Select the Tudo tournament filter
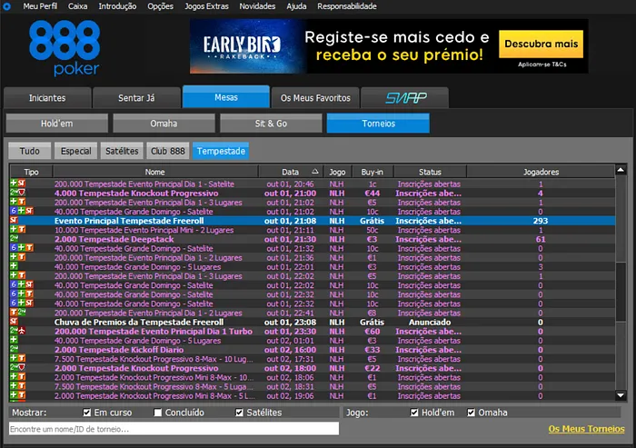Screen dimensions: 636x448 point(30,151)
